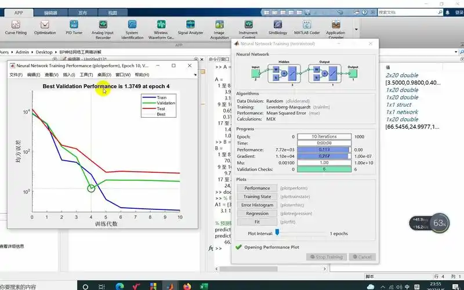Viewport: 464px width, 290px height.
Task: Adjust the Plot Interval slider
Action: click(277, 233)
